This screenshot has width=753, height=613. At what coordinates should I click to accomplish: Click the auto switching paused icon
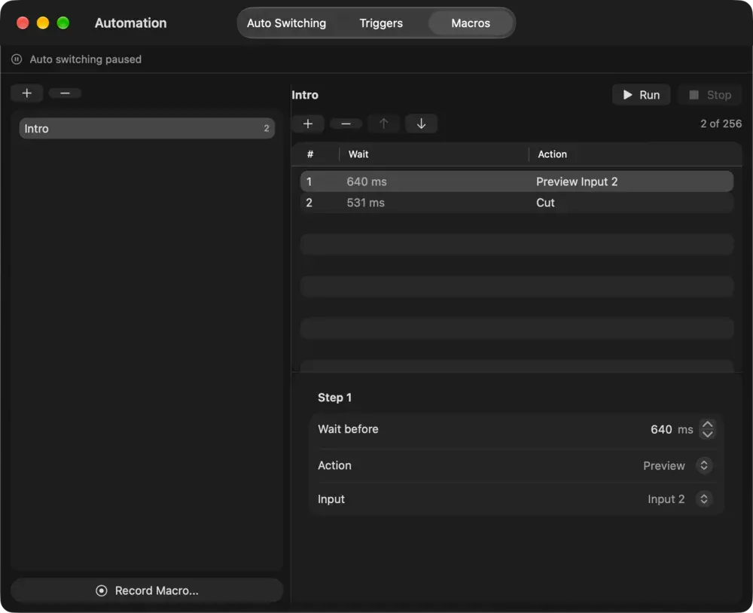17,59
